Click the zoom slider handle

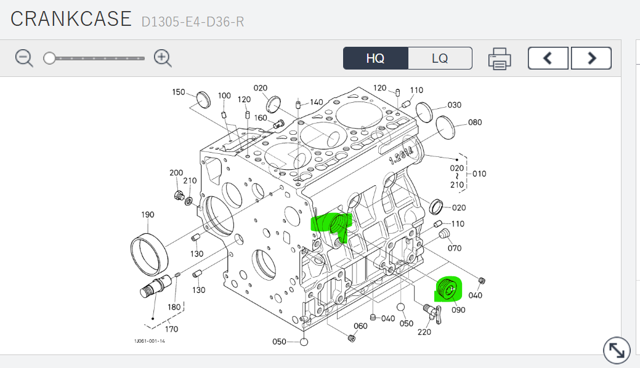pos(49,58)
